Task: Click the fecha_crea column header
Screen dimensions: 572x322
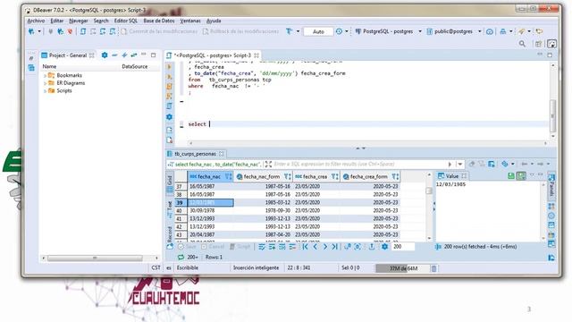Action: pos(315,177)
